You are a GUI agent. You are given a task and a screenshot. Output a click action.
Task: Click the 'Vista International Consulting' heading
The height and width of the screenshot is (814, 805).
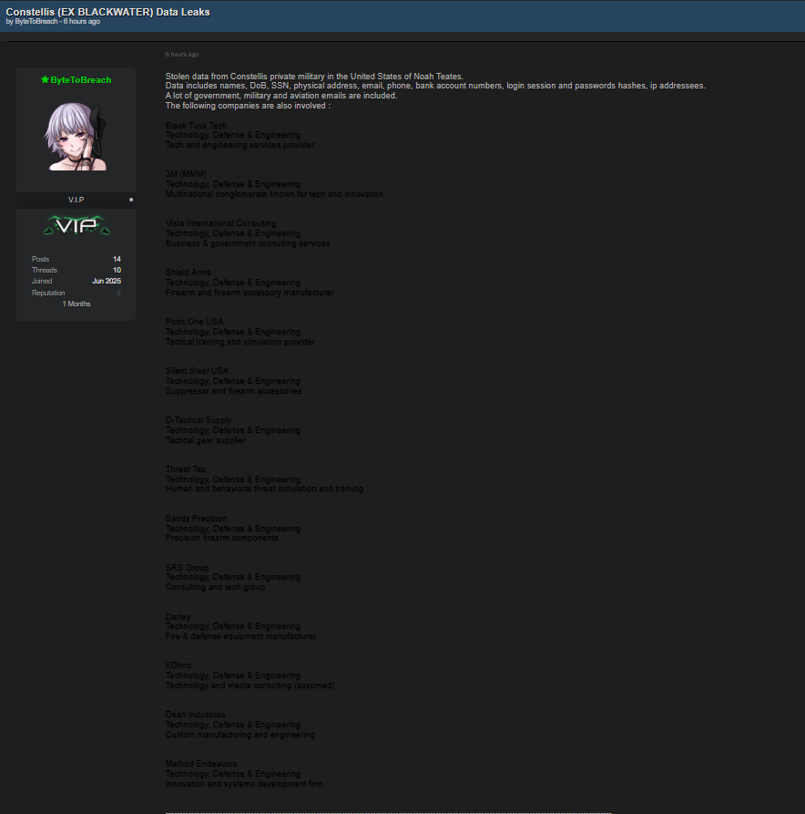[220, 223]
